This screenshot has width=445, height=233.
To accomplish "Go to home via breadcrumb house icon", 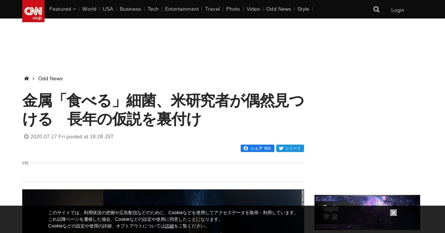I will 26,78.
